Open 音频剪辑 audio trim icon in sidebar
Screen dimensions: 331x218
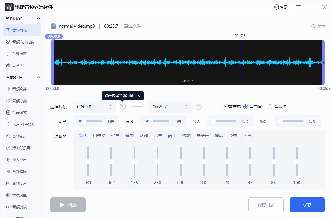coord(8,30)
